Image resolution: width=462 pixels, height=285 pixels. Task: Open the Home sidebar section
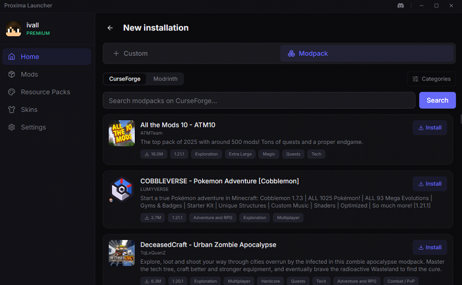pyautogui.click(x=47, y=57)
